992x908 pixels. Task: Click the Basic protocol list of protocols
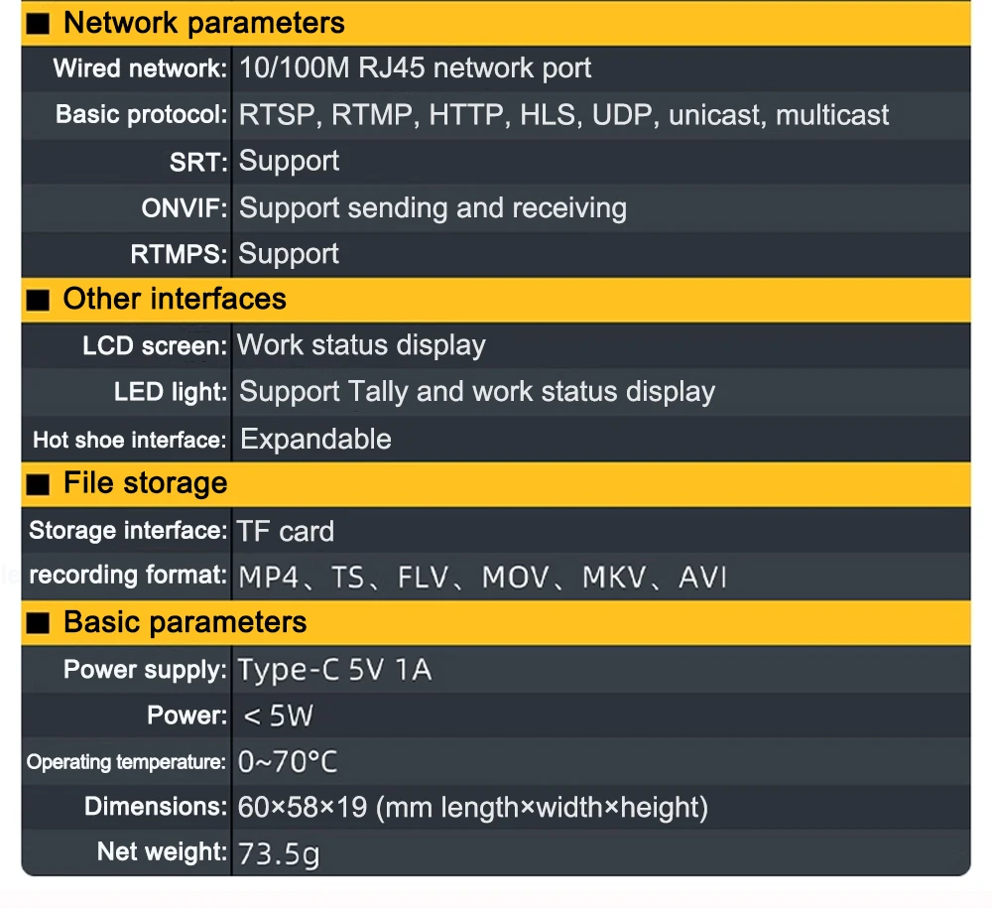(x=563, y=115)
